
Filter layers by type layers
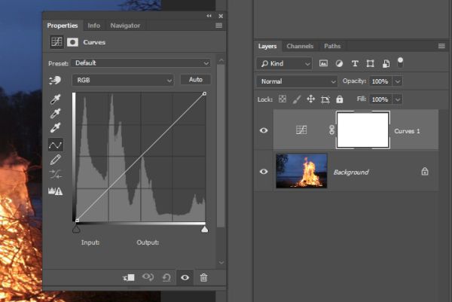(355, 64)
